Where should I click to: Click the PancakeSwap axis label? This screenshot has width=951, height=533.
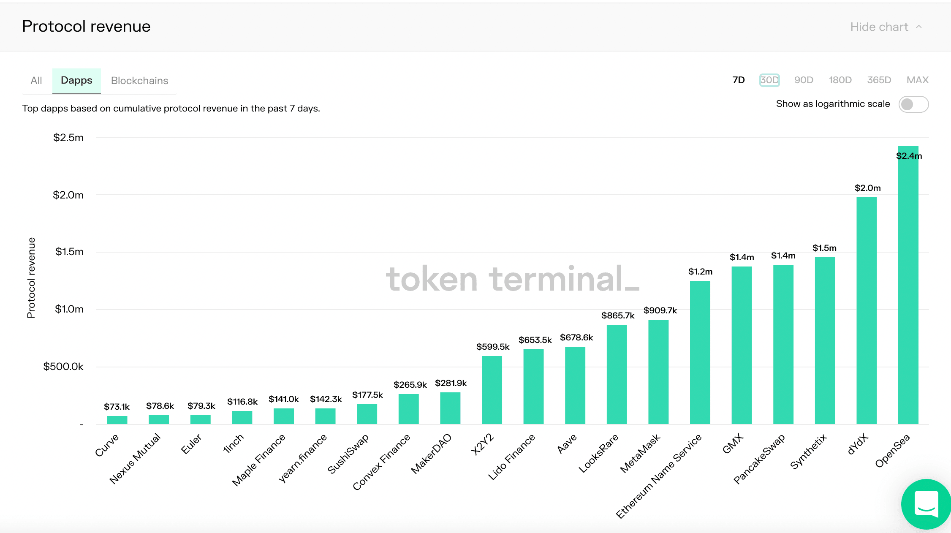click(x=759, y=459)
